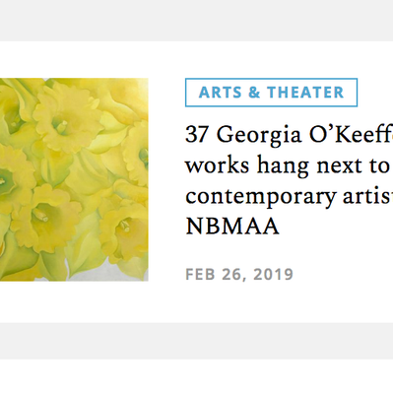Click the ampersand in the Arts & Theater tag
Screen dimensions: 393x393
(254, 93)
